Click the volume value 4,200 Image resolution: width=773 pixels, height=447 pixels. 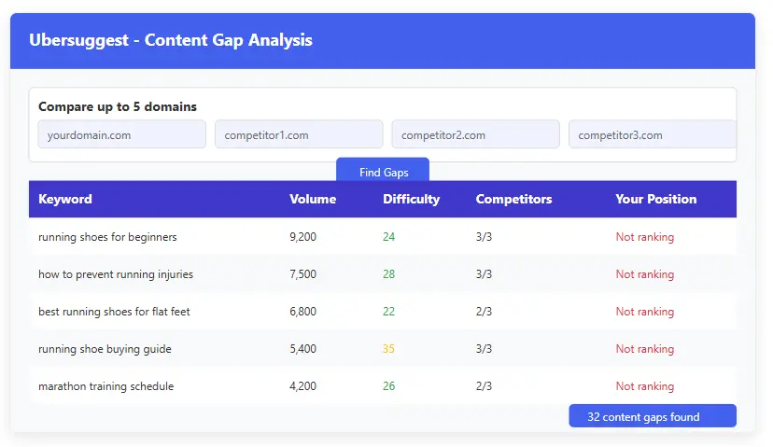[302, 386]
